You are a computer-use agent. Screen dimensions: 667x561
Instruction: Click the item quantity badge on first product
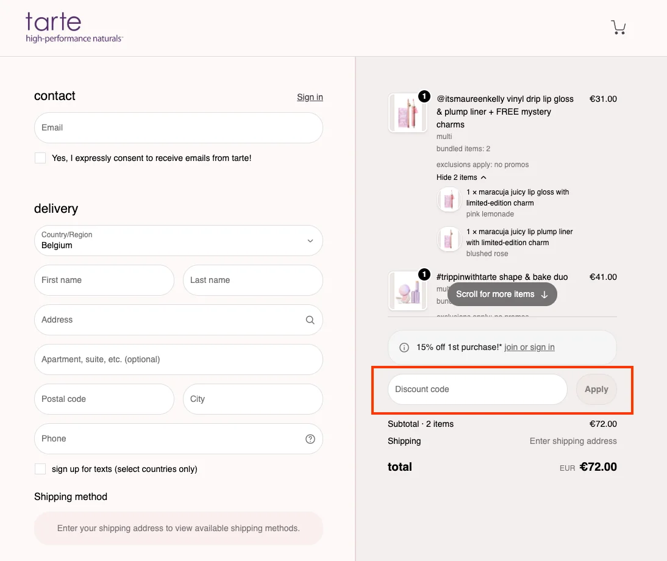tap(424, 96)
